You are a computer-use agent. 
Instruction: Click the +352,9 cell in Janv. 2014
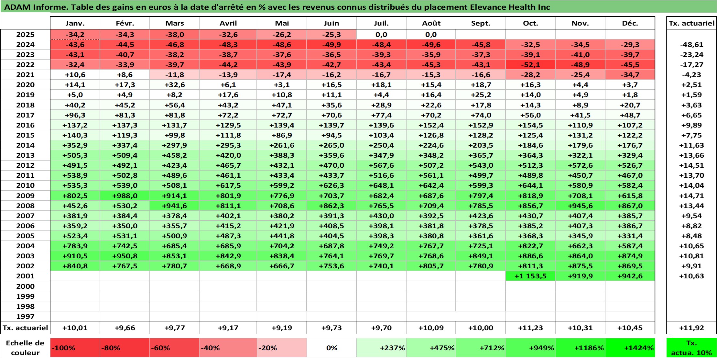75,145
